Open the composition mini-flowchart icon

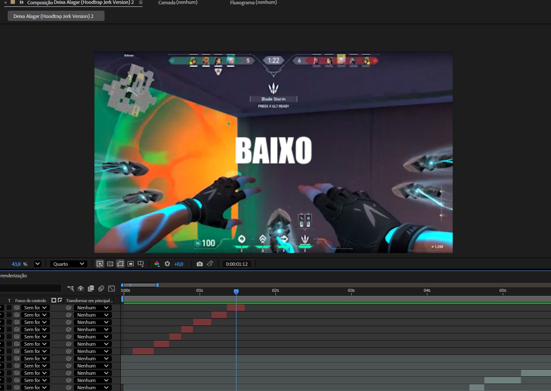pyautogui.click(x=70, y=288)
